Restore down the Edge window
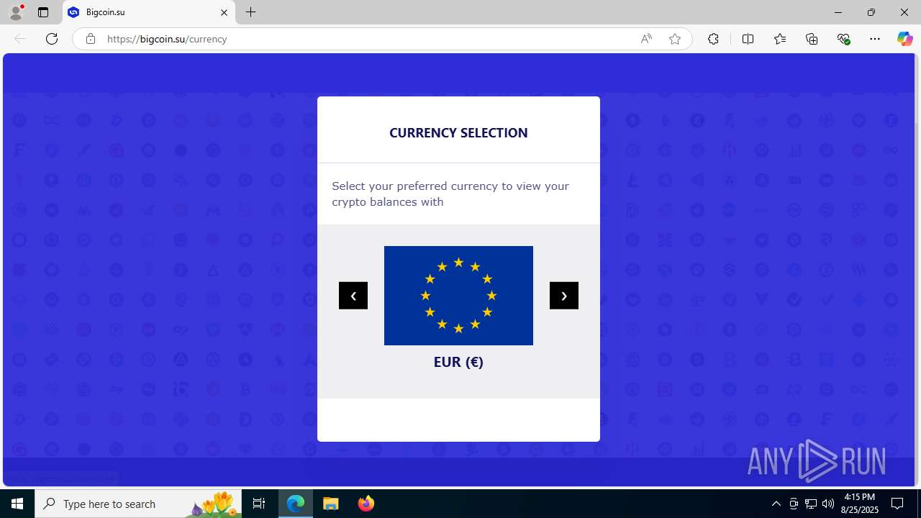This screenshot has width=921, height=518. tap(871, 12)
